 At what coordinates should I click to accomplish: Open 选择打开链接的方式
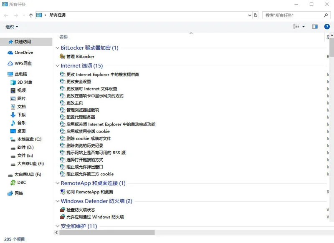click(x=85, y=160)
